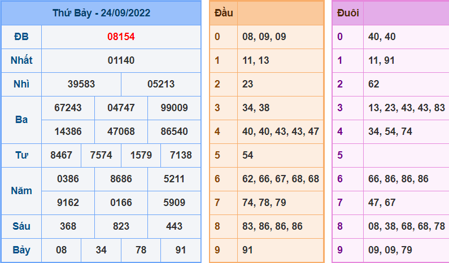Viewport: 449px width, 263px height.
Task: Select Bảy prize number 34
Action: [x=101, y=251]
